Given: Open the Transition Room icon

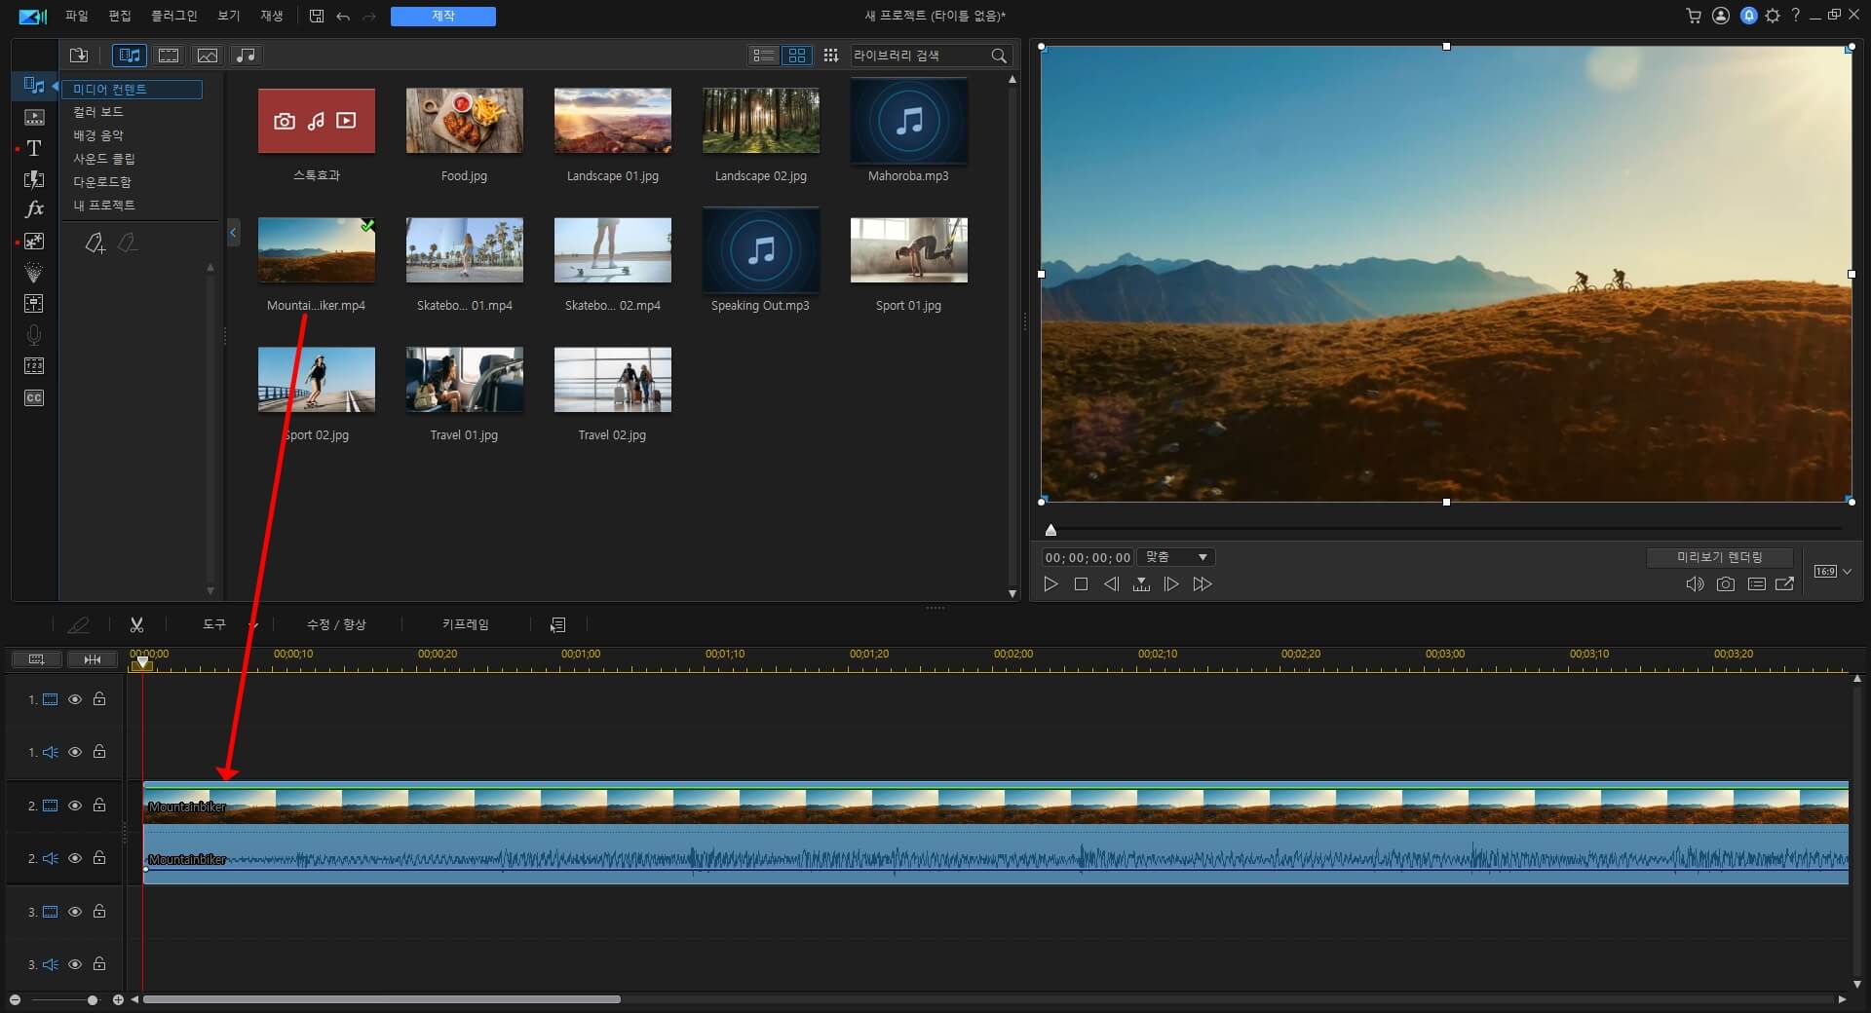Looking at the screenshot, I should [x=34, y=179].
